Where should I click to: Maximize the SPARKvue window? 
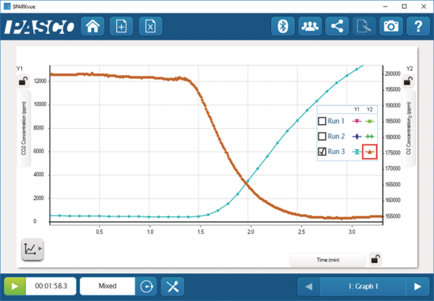pos(405,6)
